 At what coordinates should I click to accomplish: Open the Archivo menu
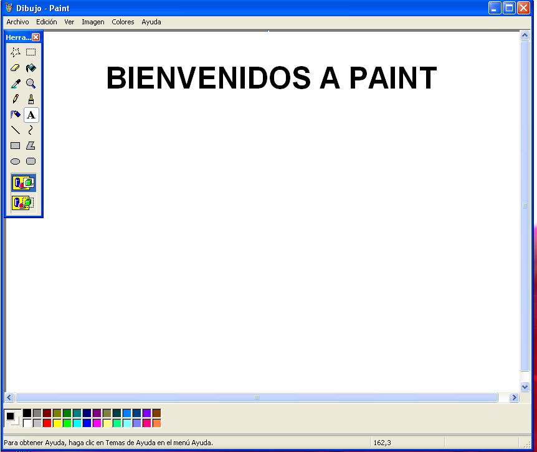point(17,22)
